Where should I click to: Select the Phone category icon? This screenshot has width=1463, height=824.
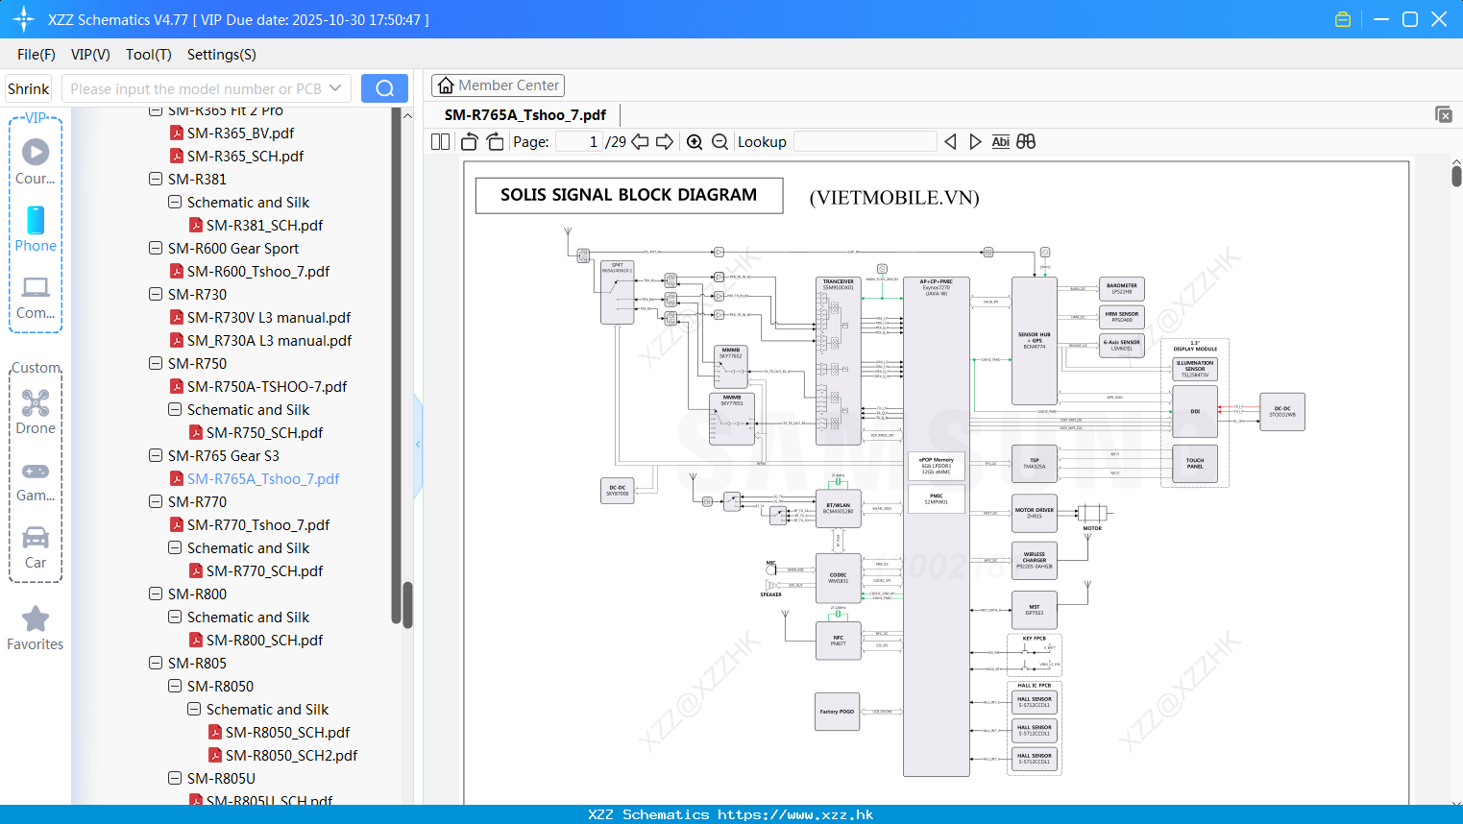pos(36,220)
